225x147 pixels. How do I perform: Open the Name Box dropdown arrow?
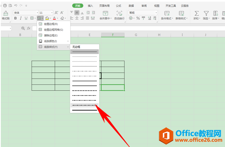(10, 28)
